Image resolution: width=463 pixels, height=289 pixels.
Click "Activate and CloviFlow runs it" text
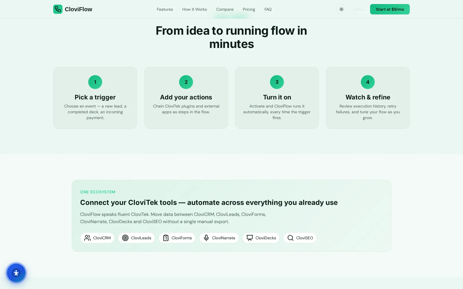[x=277, y=112]
